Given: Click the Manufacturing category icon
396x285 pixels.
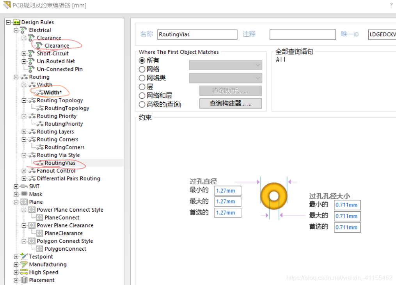Looking at the screenshot, I should (24, 264).
